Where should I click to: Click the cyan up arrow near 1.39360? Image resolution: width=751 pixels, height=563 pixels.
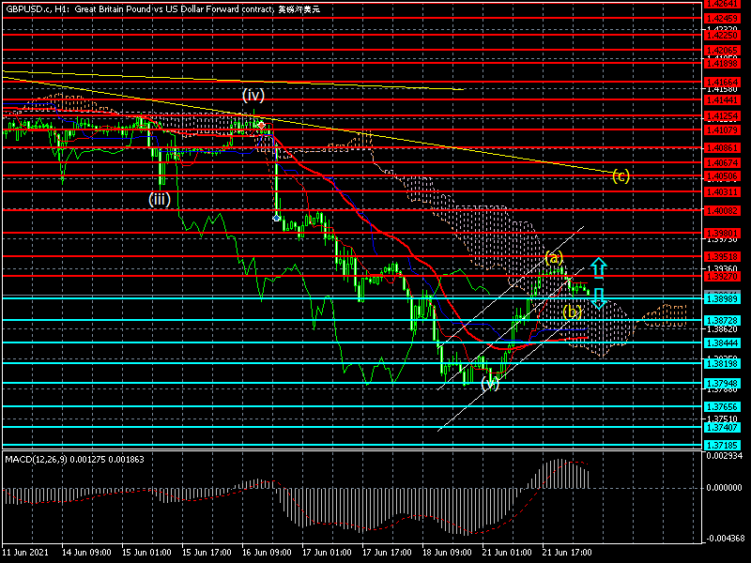click(x=599, y=268)
